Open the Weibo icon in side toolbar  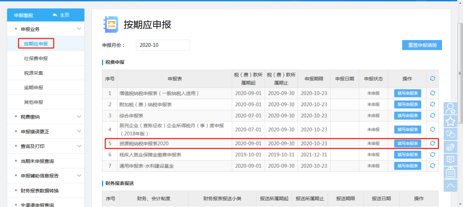click(x=451, y=147)
